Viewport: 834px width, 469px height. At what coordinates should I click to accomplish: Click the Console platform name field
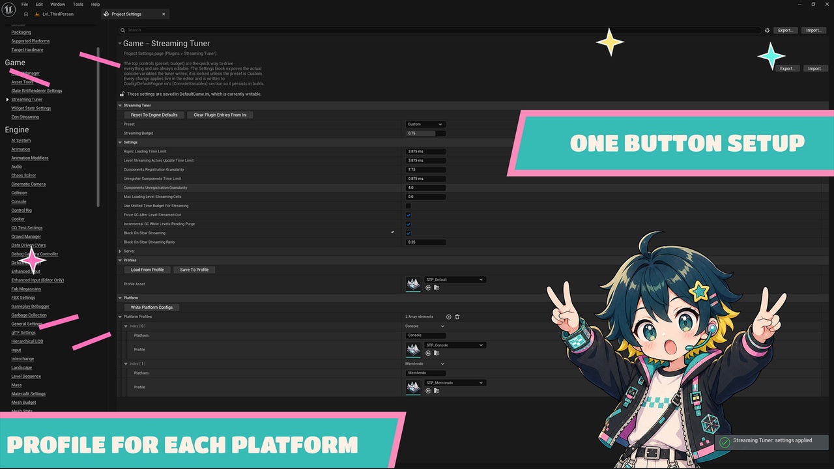click(x=425, y=335)
